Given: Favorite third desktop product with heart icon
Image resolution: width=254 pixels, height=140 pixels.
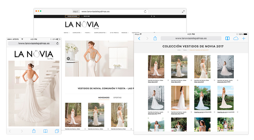Looking at the screenshot, I should coord(131,129).
